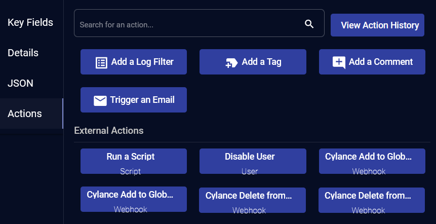Launch the Run a Script external action
The image size is (436, 224).
pos(134,161)
